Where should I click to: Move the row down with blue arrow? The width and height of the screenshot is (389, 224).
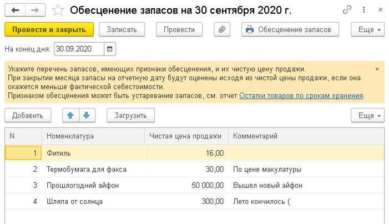(87, 115)
